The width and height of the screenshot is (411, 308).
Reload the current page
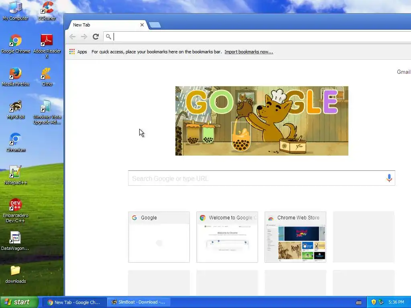(x=96, y=36)
